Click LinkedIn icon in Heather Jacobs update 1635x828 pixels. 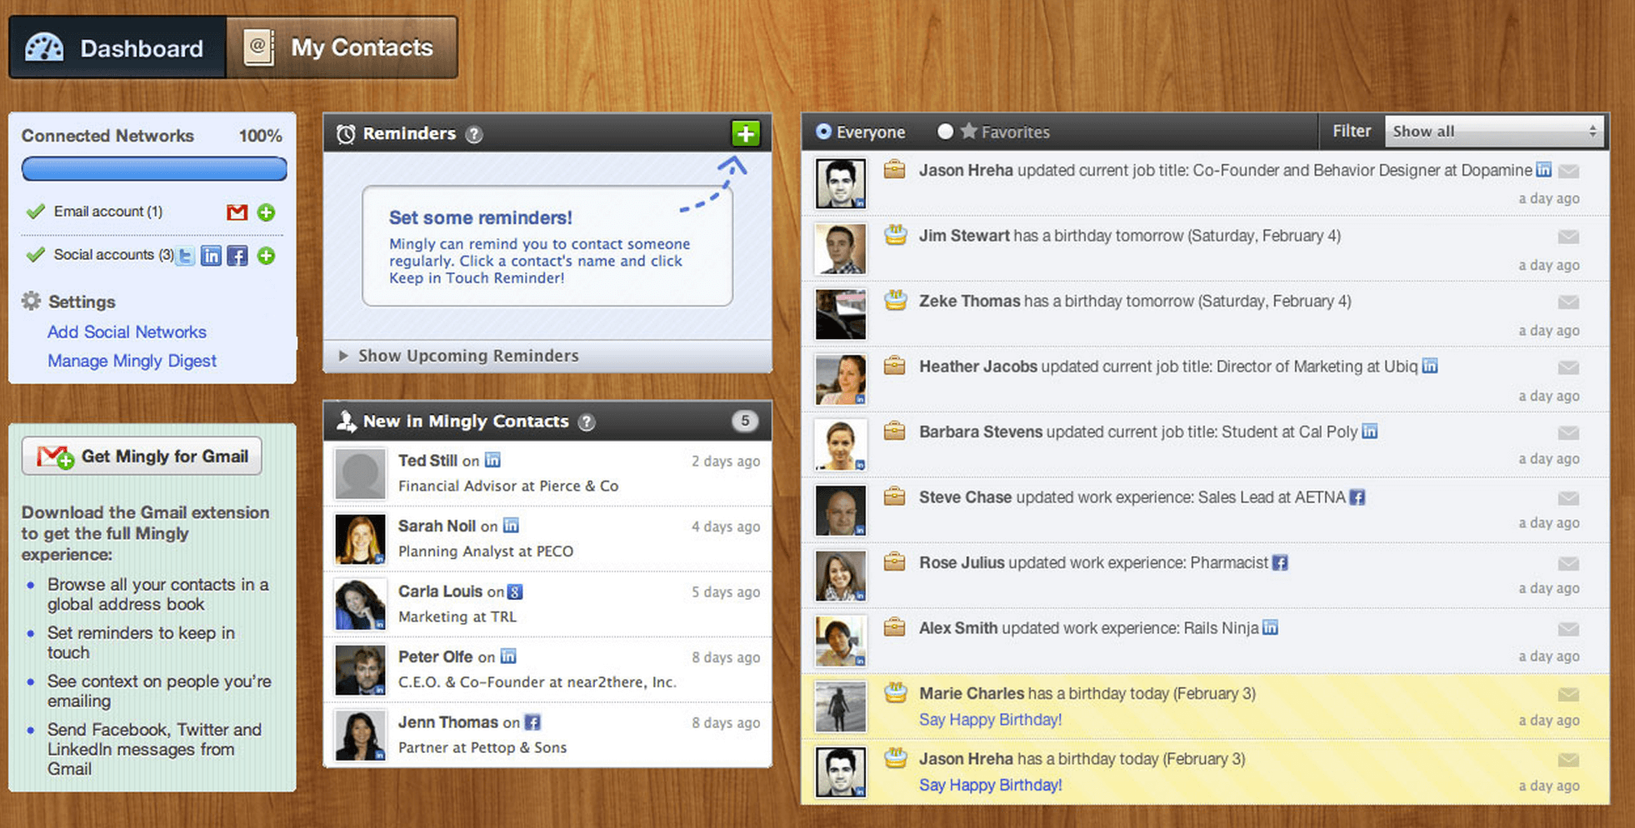(x=1429, y=366)
